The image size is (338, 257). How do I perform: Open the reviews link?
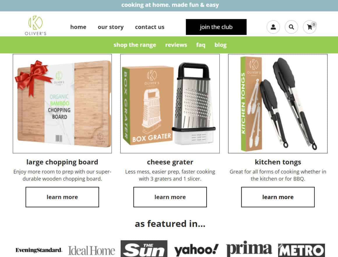click(176, 45)
